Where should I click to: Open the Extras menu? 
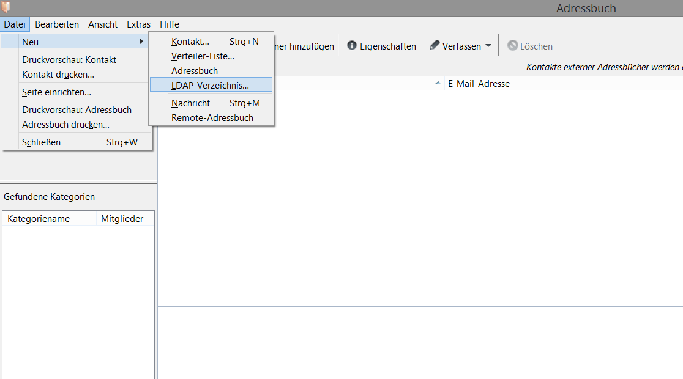pyautogui.click(x=138, y=24)
